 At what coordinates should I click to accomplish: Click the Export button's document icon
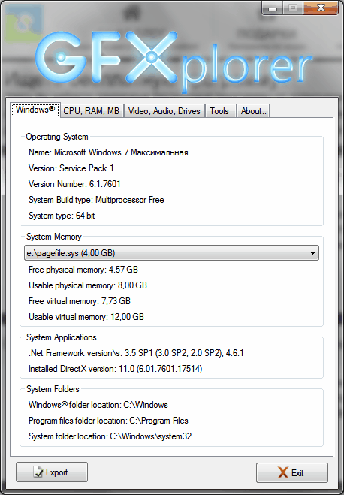pos(38,472)
